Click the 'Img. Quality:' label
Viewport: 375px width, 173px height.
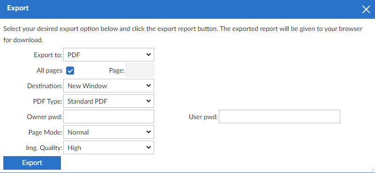tap(44, 148)
